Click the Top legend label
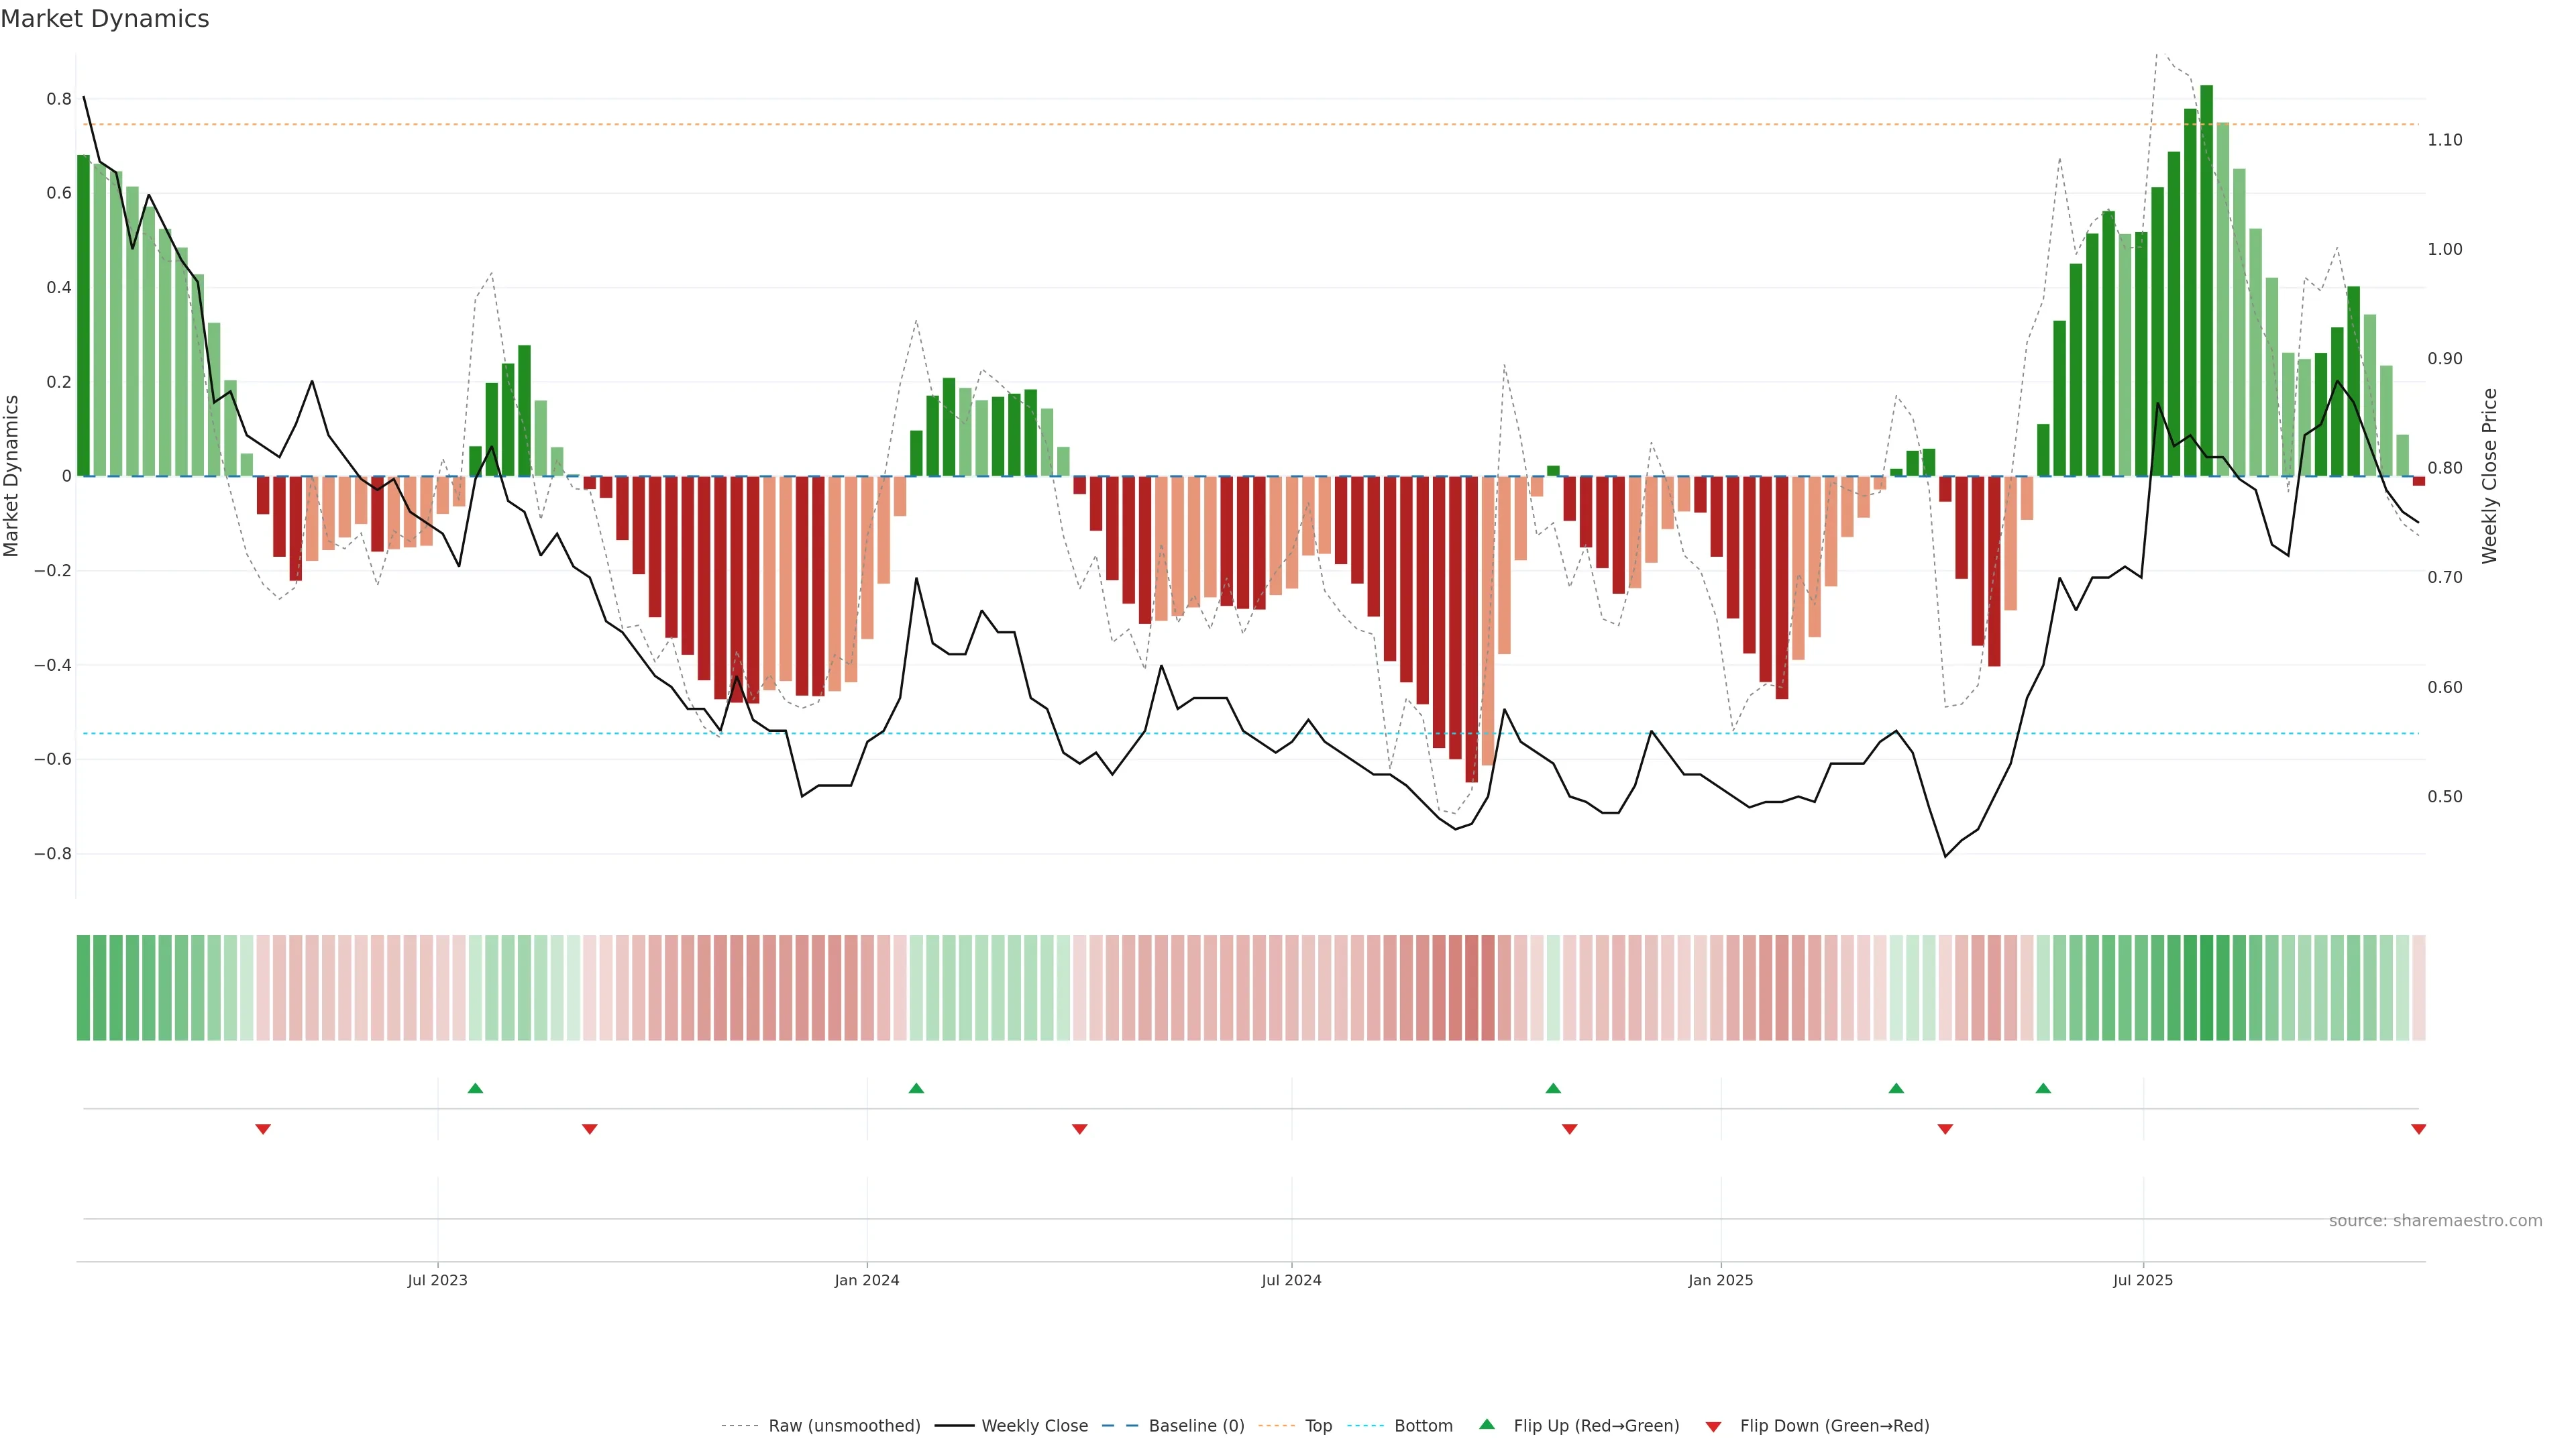The image size is (2576, 1449). (1318, 1426)
